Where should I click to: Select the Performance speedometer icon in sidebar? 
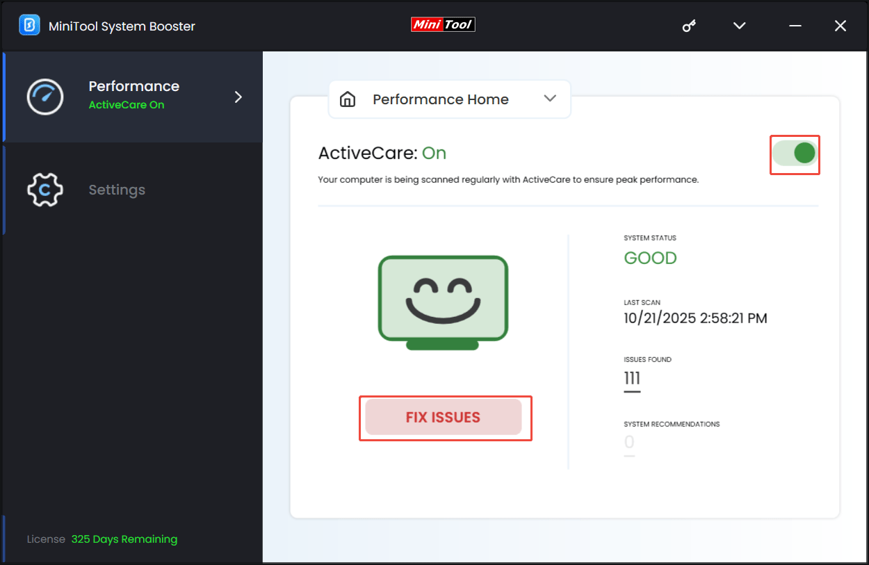(44, 97)
